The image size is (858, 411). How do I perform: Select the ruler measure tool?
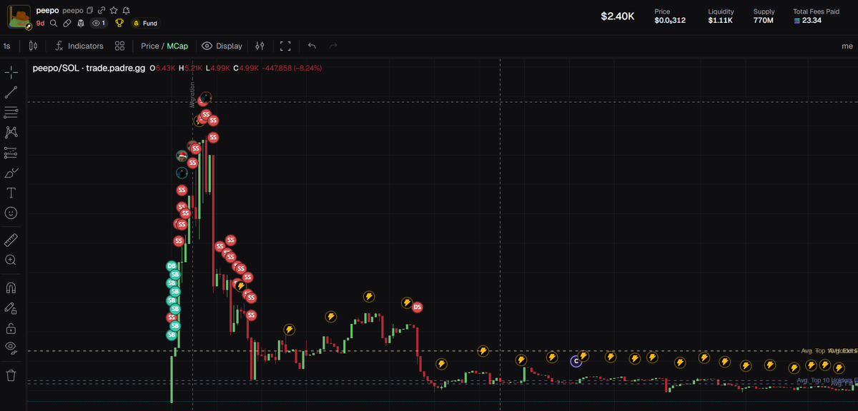[x=11, y=240]
